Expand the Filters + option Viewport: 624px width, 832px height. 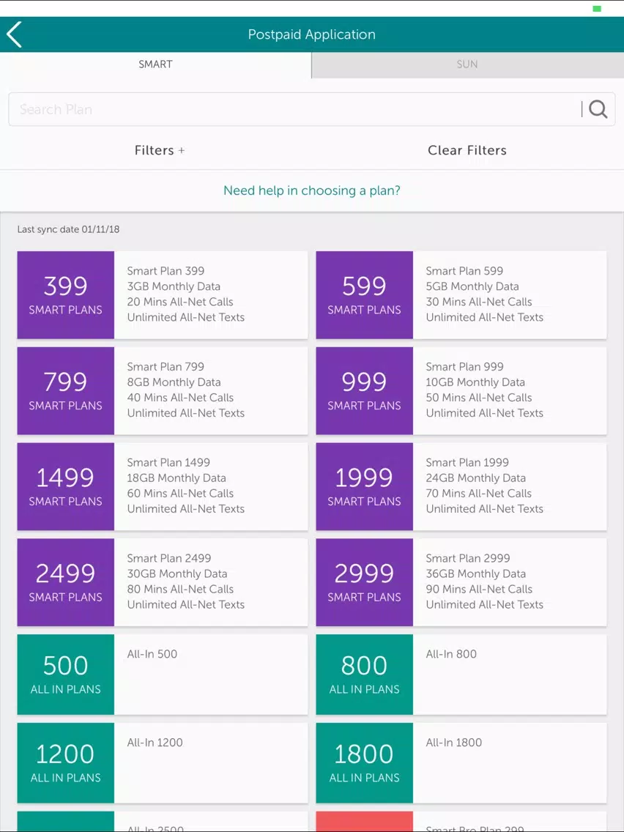(x=159, y=150)
